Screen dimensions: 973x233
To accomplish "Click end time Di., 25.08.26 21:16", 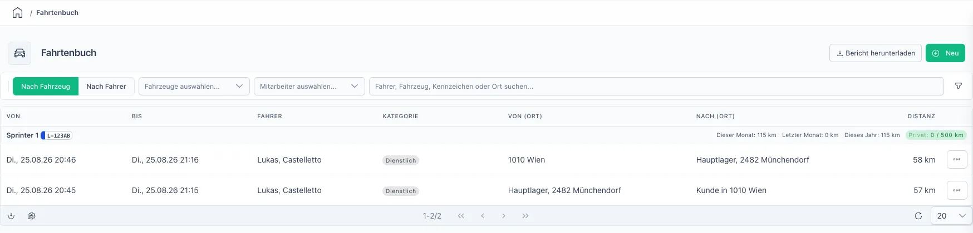I will coord(165,160).
